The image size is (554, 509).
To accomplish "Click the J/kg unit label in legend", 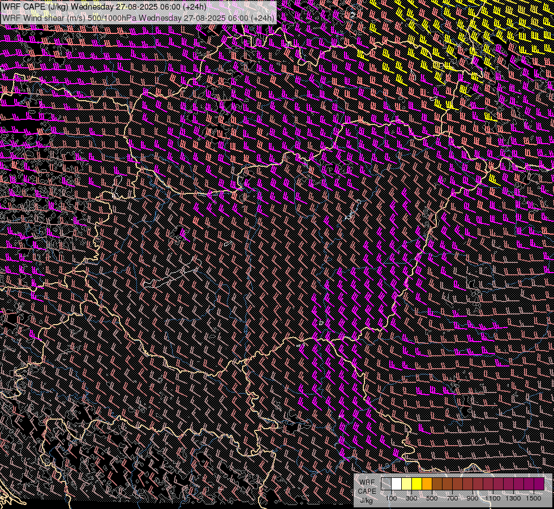I will 366,501.
